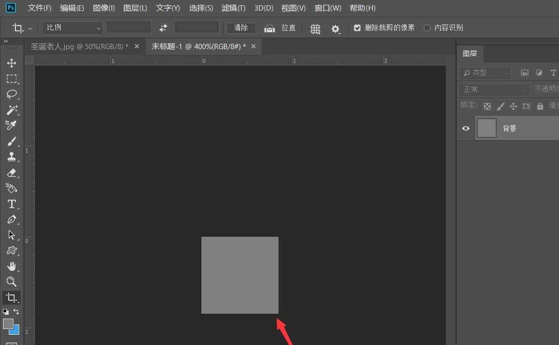Screen dimensions: 559x345
Task: Open the 比例 ratio dropdown
Action: click(x=72, y=28)
